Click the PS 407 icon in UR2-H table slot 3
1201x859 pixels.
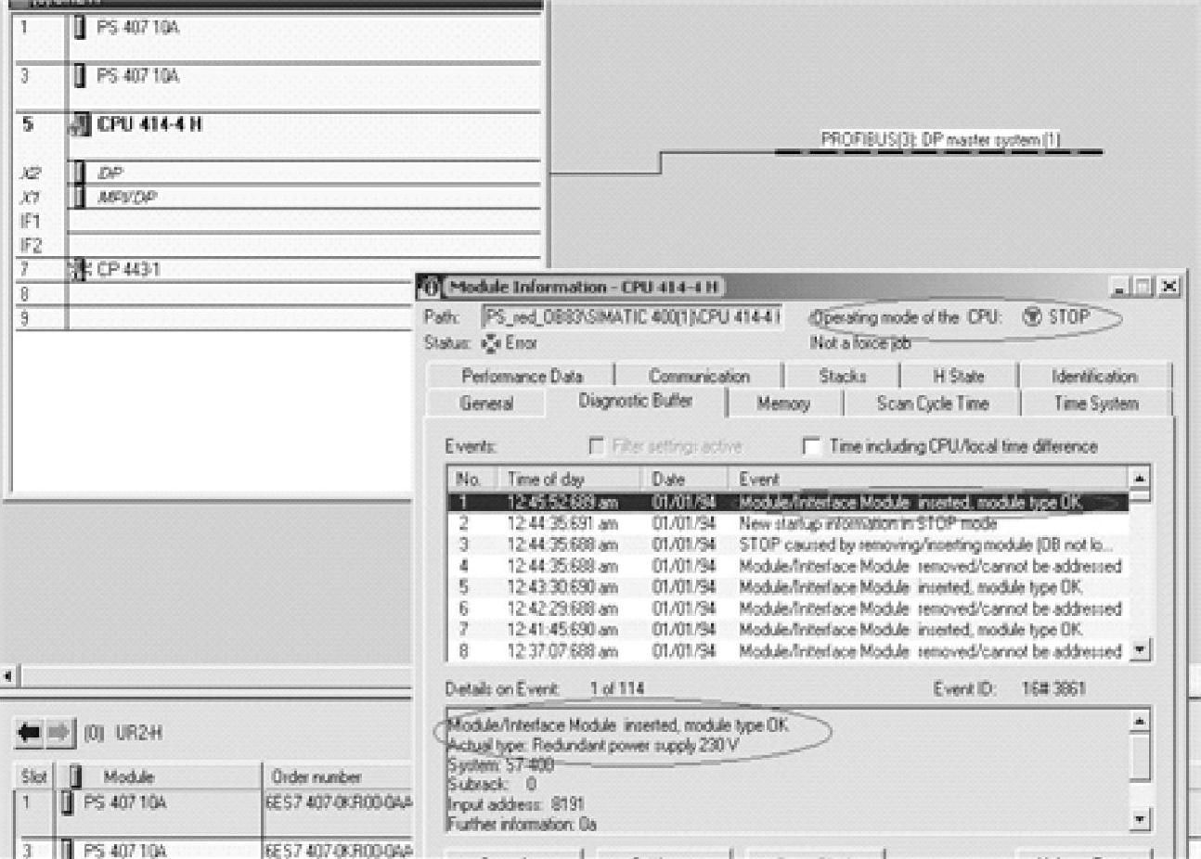[67, 849]
